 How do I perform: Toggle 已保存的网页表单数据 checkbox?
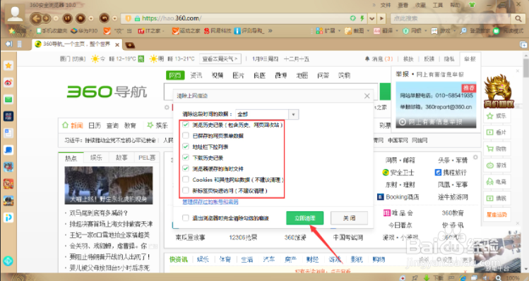tap(186, 136)
